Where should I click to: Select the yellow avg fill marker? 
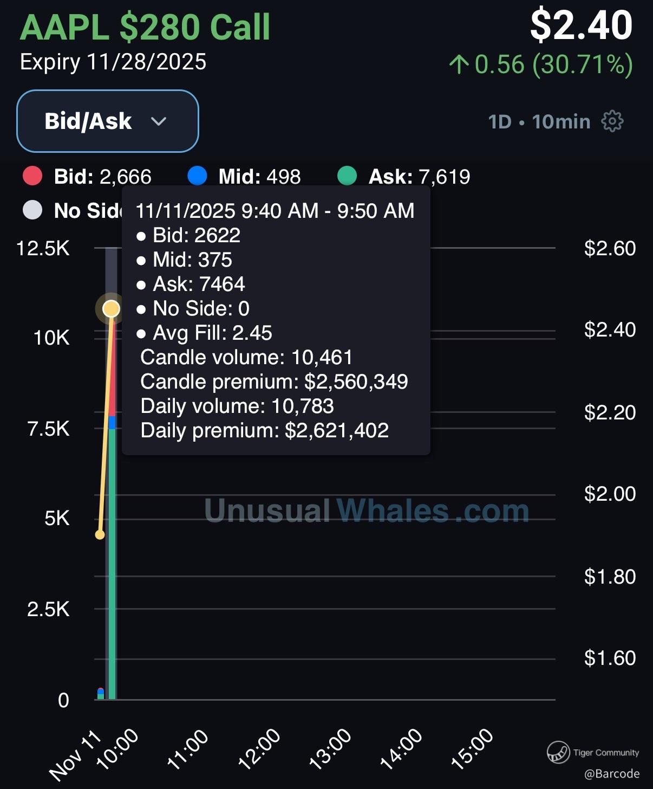click(x=111, y=309)
